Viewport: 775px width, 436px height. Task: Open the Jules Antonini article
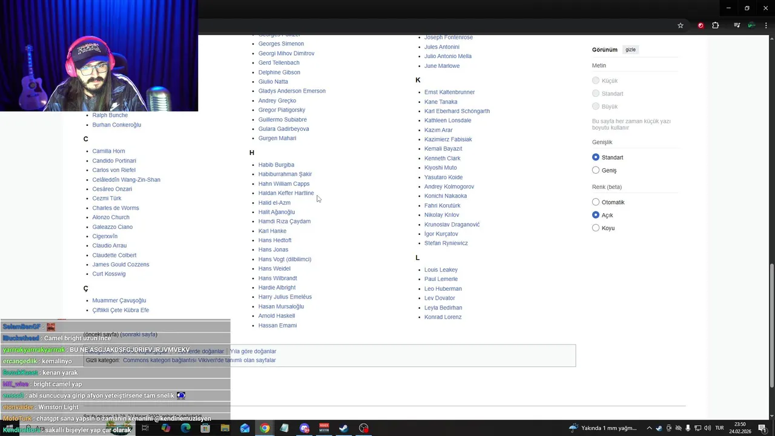[442, 47]
